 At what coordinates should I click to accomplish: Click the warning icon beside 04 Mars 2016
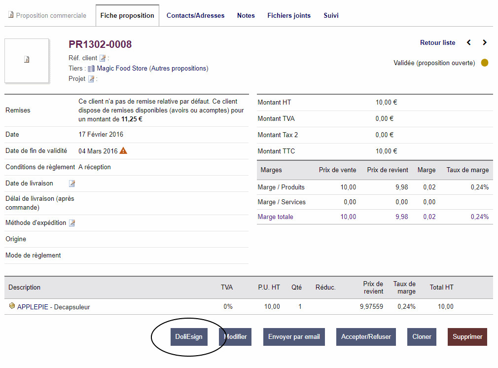coord(123,150)
